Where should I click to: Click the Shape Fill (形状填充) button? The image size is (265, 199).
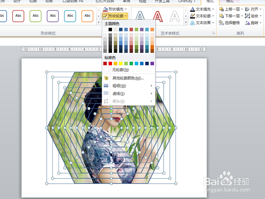click(115, 9)
